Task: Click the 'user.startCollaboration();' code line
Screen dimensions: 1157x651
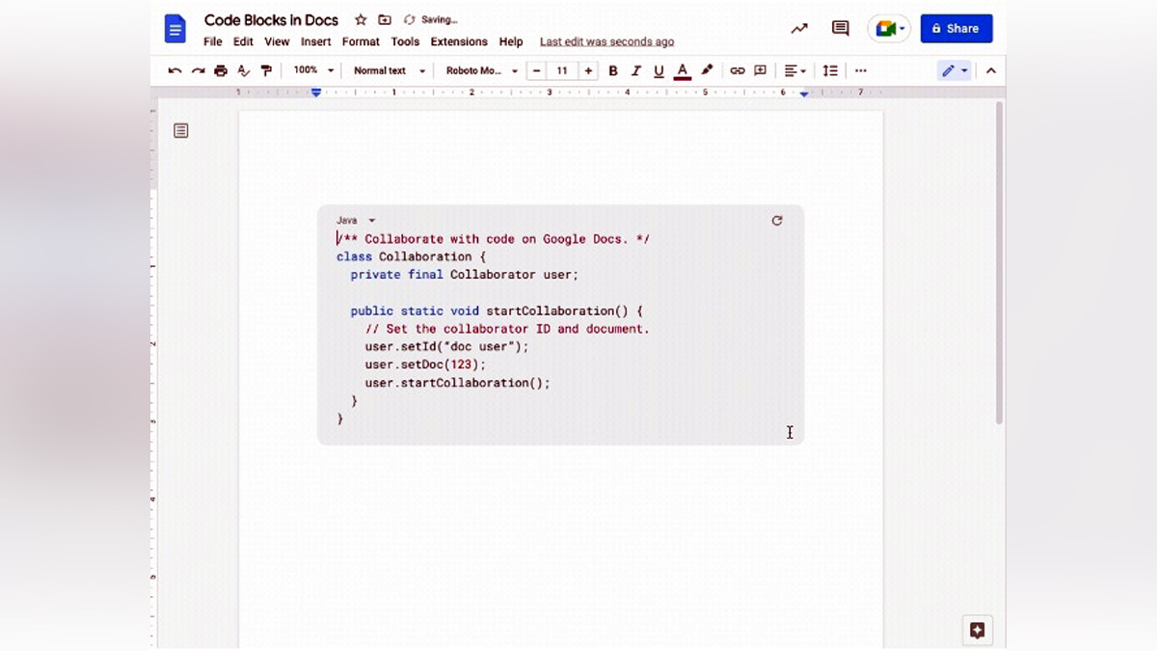Action: point(458,383)
